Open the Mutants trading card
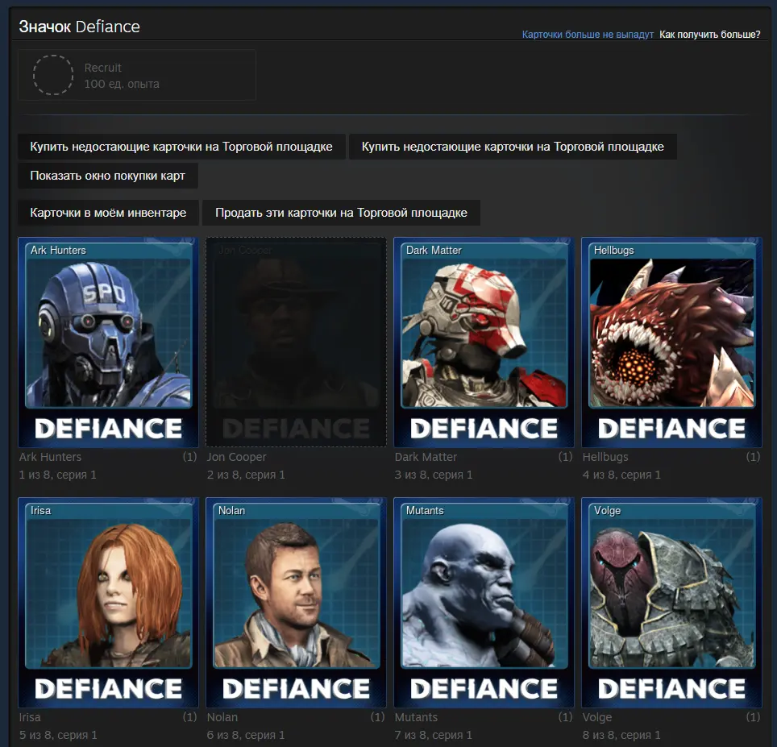The image size is (777, 747). pos(484,603)
